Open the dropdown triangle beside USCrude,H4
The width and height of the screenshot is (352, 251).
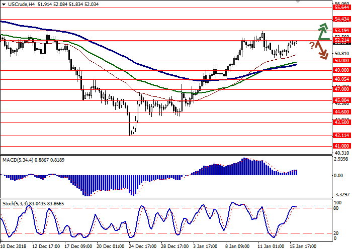[3, 4]
